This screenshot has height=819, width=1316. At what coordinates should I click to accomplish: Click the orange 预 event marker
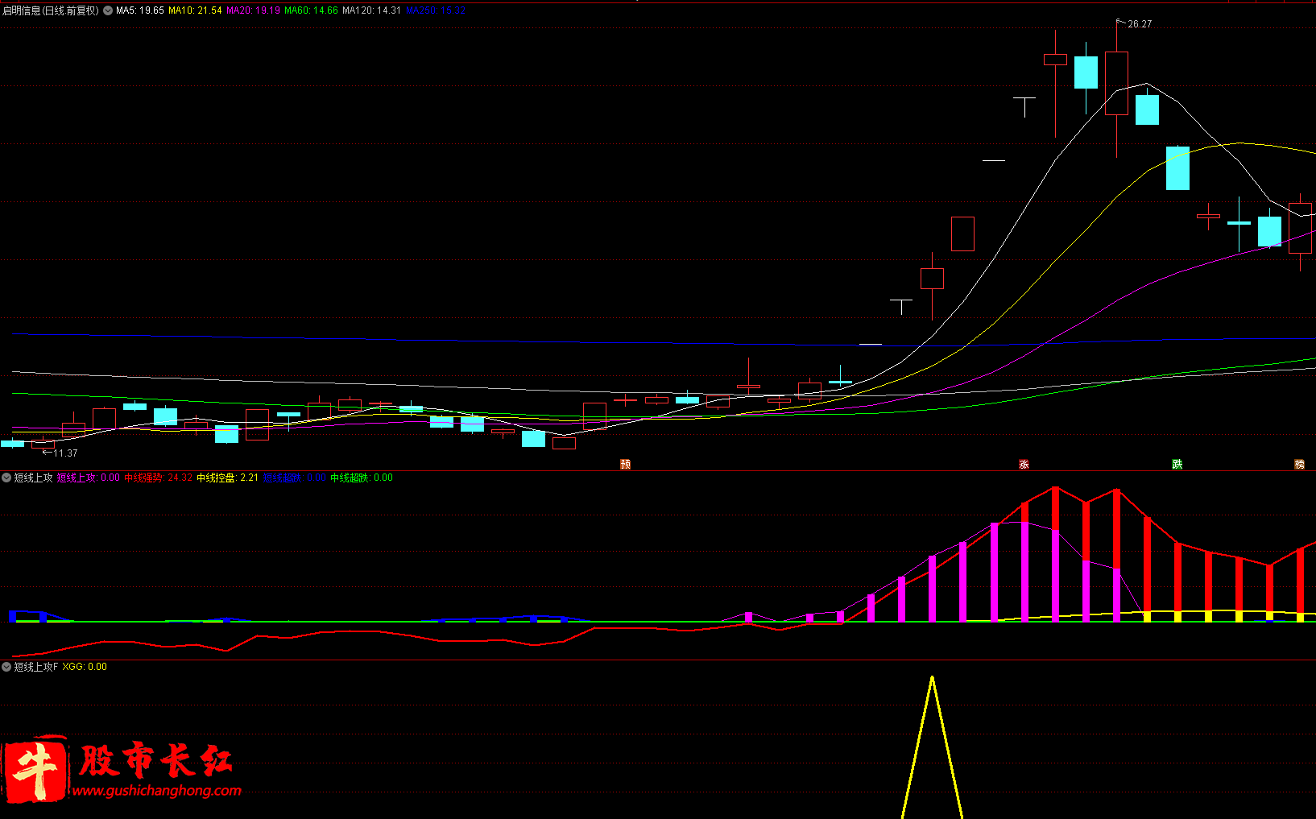pos(625,464)
